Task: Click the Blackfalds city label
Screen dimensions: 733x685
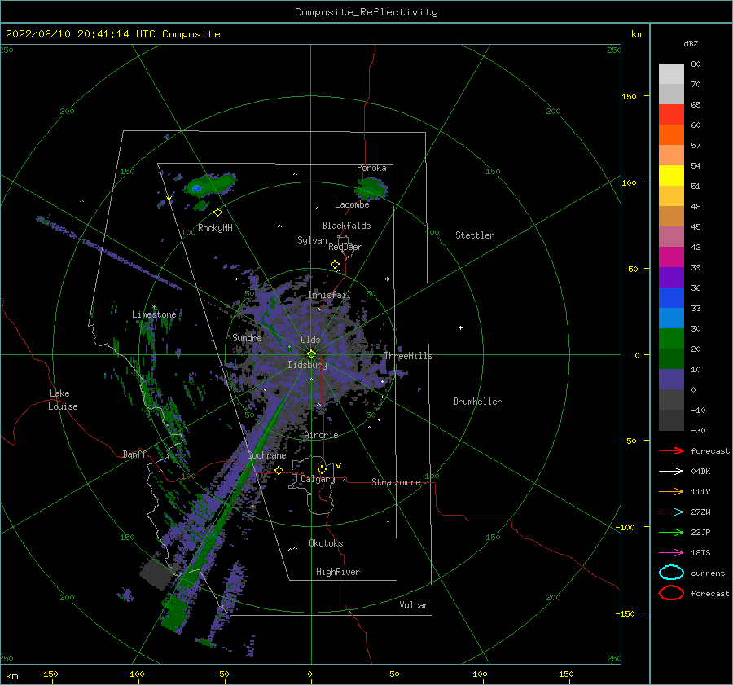Action: pyautogui.click(x=346, y=226)
